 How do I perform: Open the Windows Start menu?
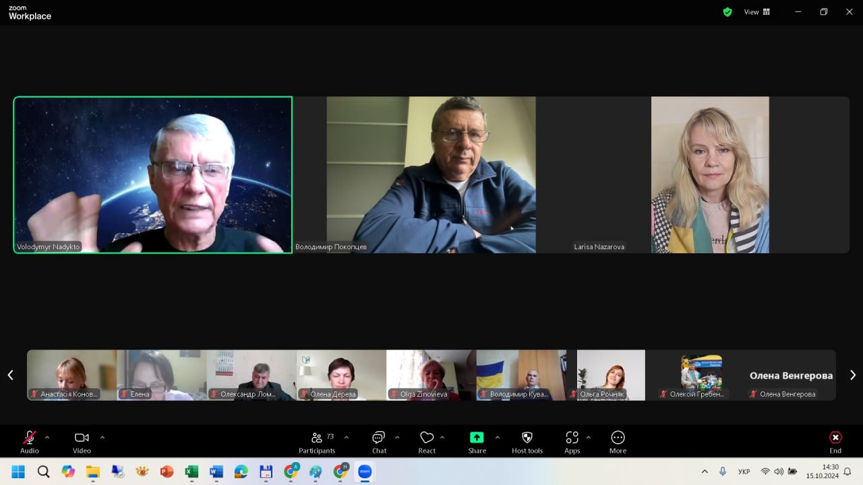coord(18,472)
